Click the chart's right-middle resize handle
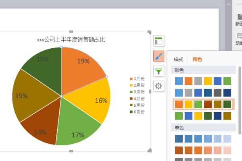 (150, 92)
